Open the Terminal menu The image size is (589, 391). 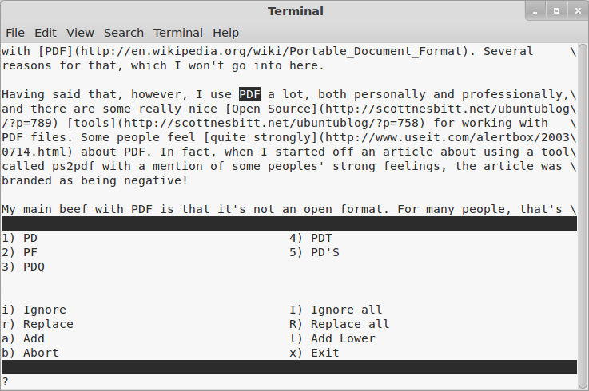pos(178,33)
